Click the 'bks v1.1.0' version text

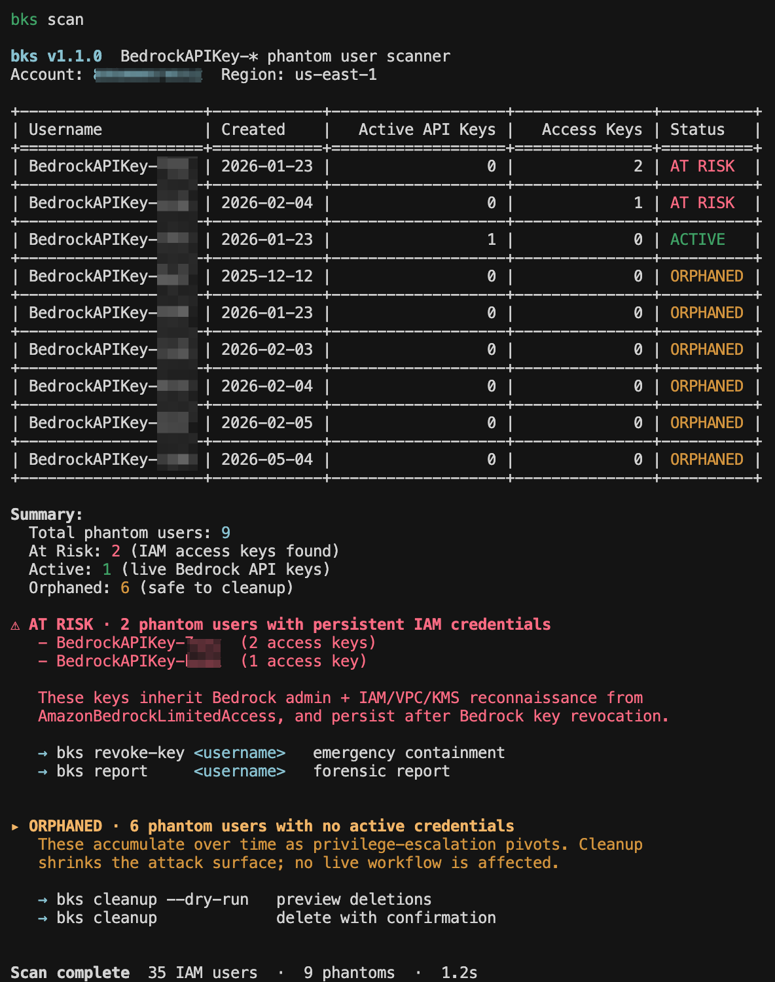click(56, 56)
